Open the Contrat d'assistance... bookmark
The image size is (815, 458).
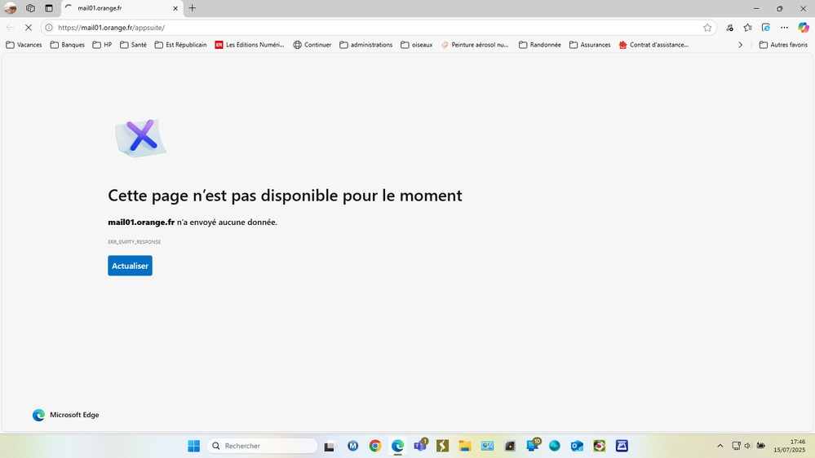(x=653, y=45)
